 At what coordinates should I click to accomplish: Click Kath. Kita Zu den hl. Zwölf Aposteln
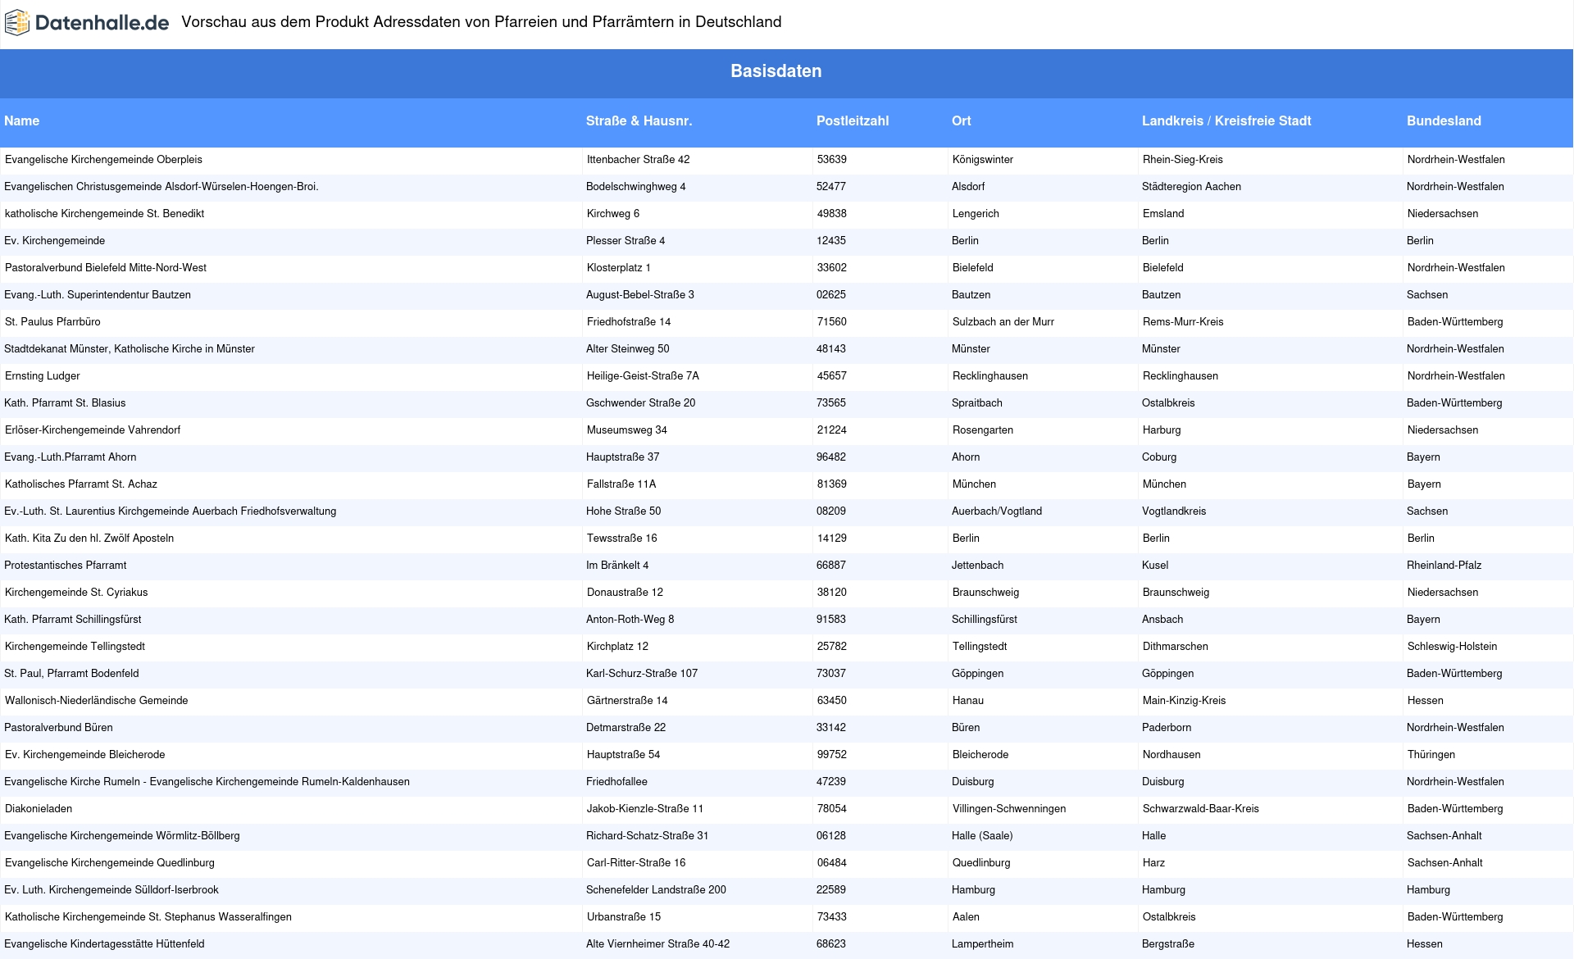(x=89, y=539)
